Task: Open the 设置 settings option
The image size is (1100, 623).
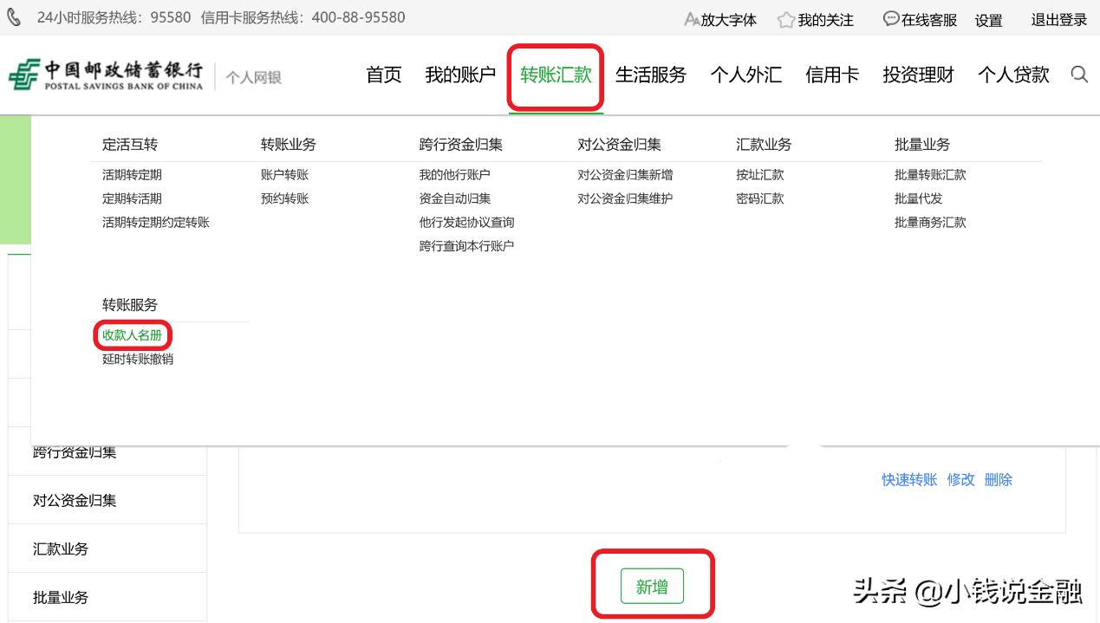Action: coord(987,19)
